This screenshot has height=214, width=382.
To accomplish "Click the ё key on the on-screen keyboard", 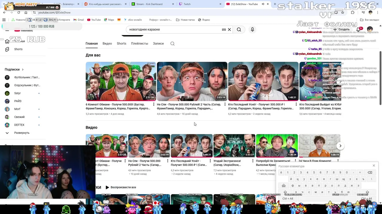I will [x=281, y=172].
